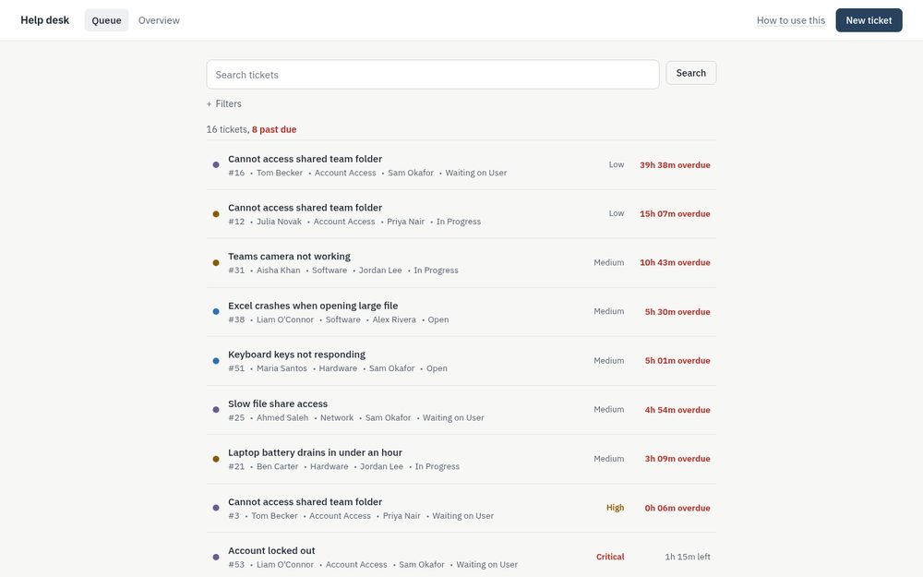This screenshot has height=577, width=923.
Task: Click the Search button
Action: point(691,73)
